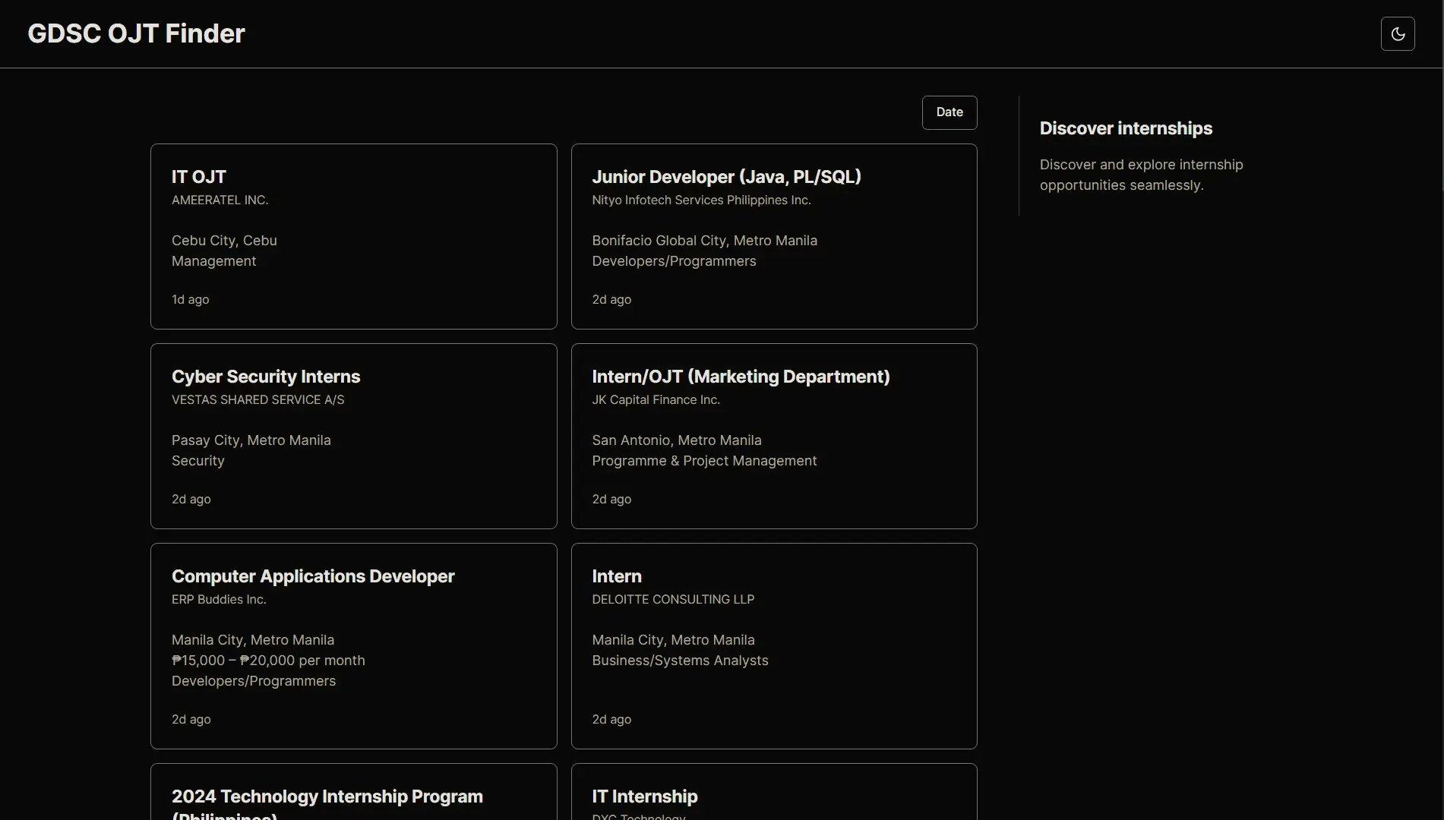Click the Date sort button
The height and width of the screenshot is (820, 1444).
pos(949,112)
